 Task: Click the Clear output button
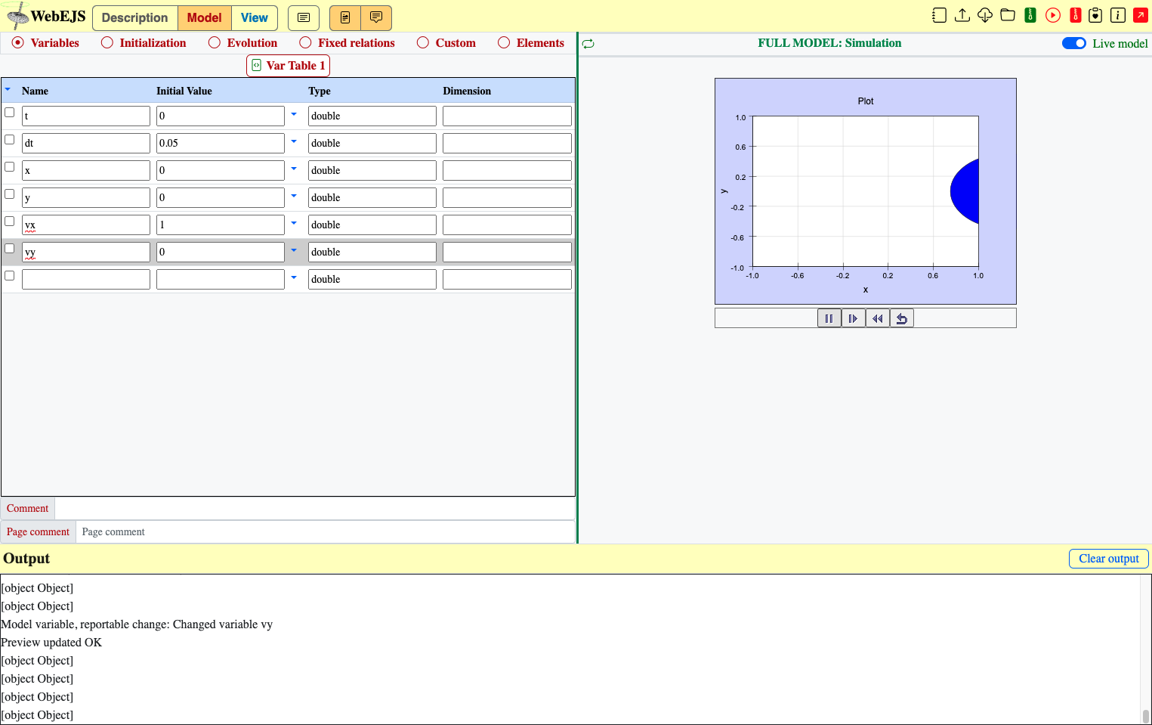click(x=1109, y=559)
